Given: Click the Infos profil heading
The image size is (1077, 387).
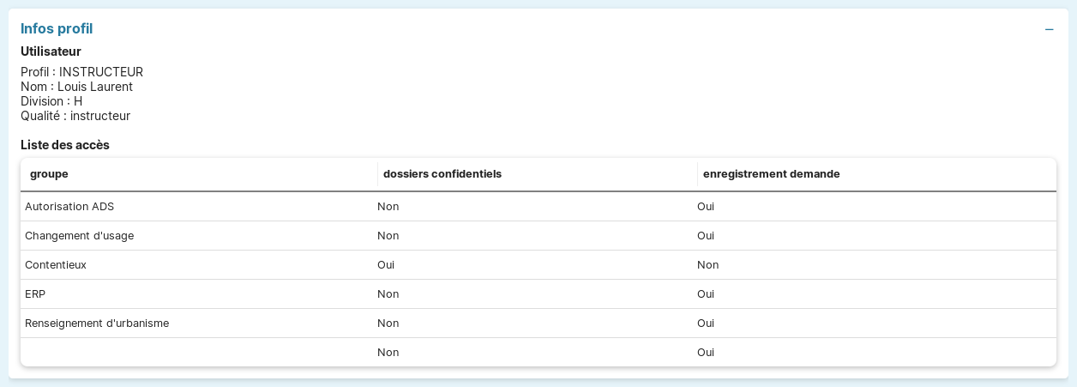Looking at the screenshot, I should pos(57,29).
